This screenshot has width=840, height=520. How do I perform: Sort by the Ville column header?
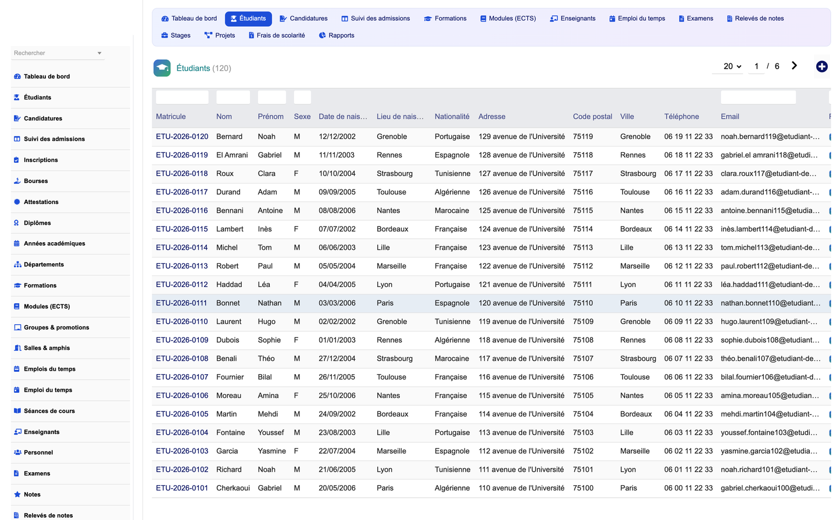click(x=627, y=117)
